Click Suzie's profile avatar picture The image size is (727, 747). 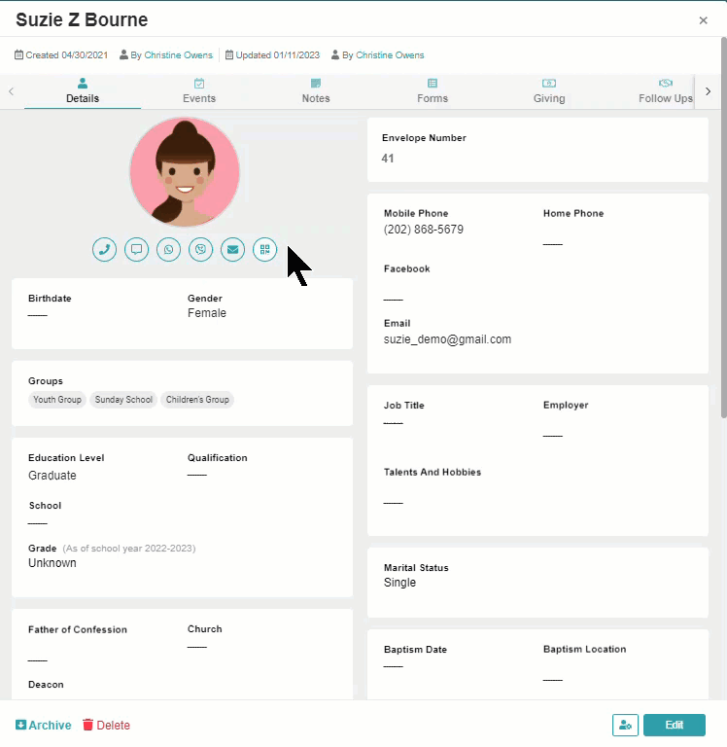pos(185,172)
